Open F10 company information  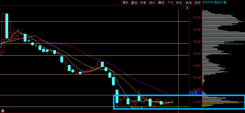[170, 3]
